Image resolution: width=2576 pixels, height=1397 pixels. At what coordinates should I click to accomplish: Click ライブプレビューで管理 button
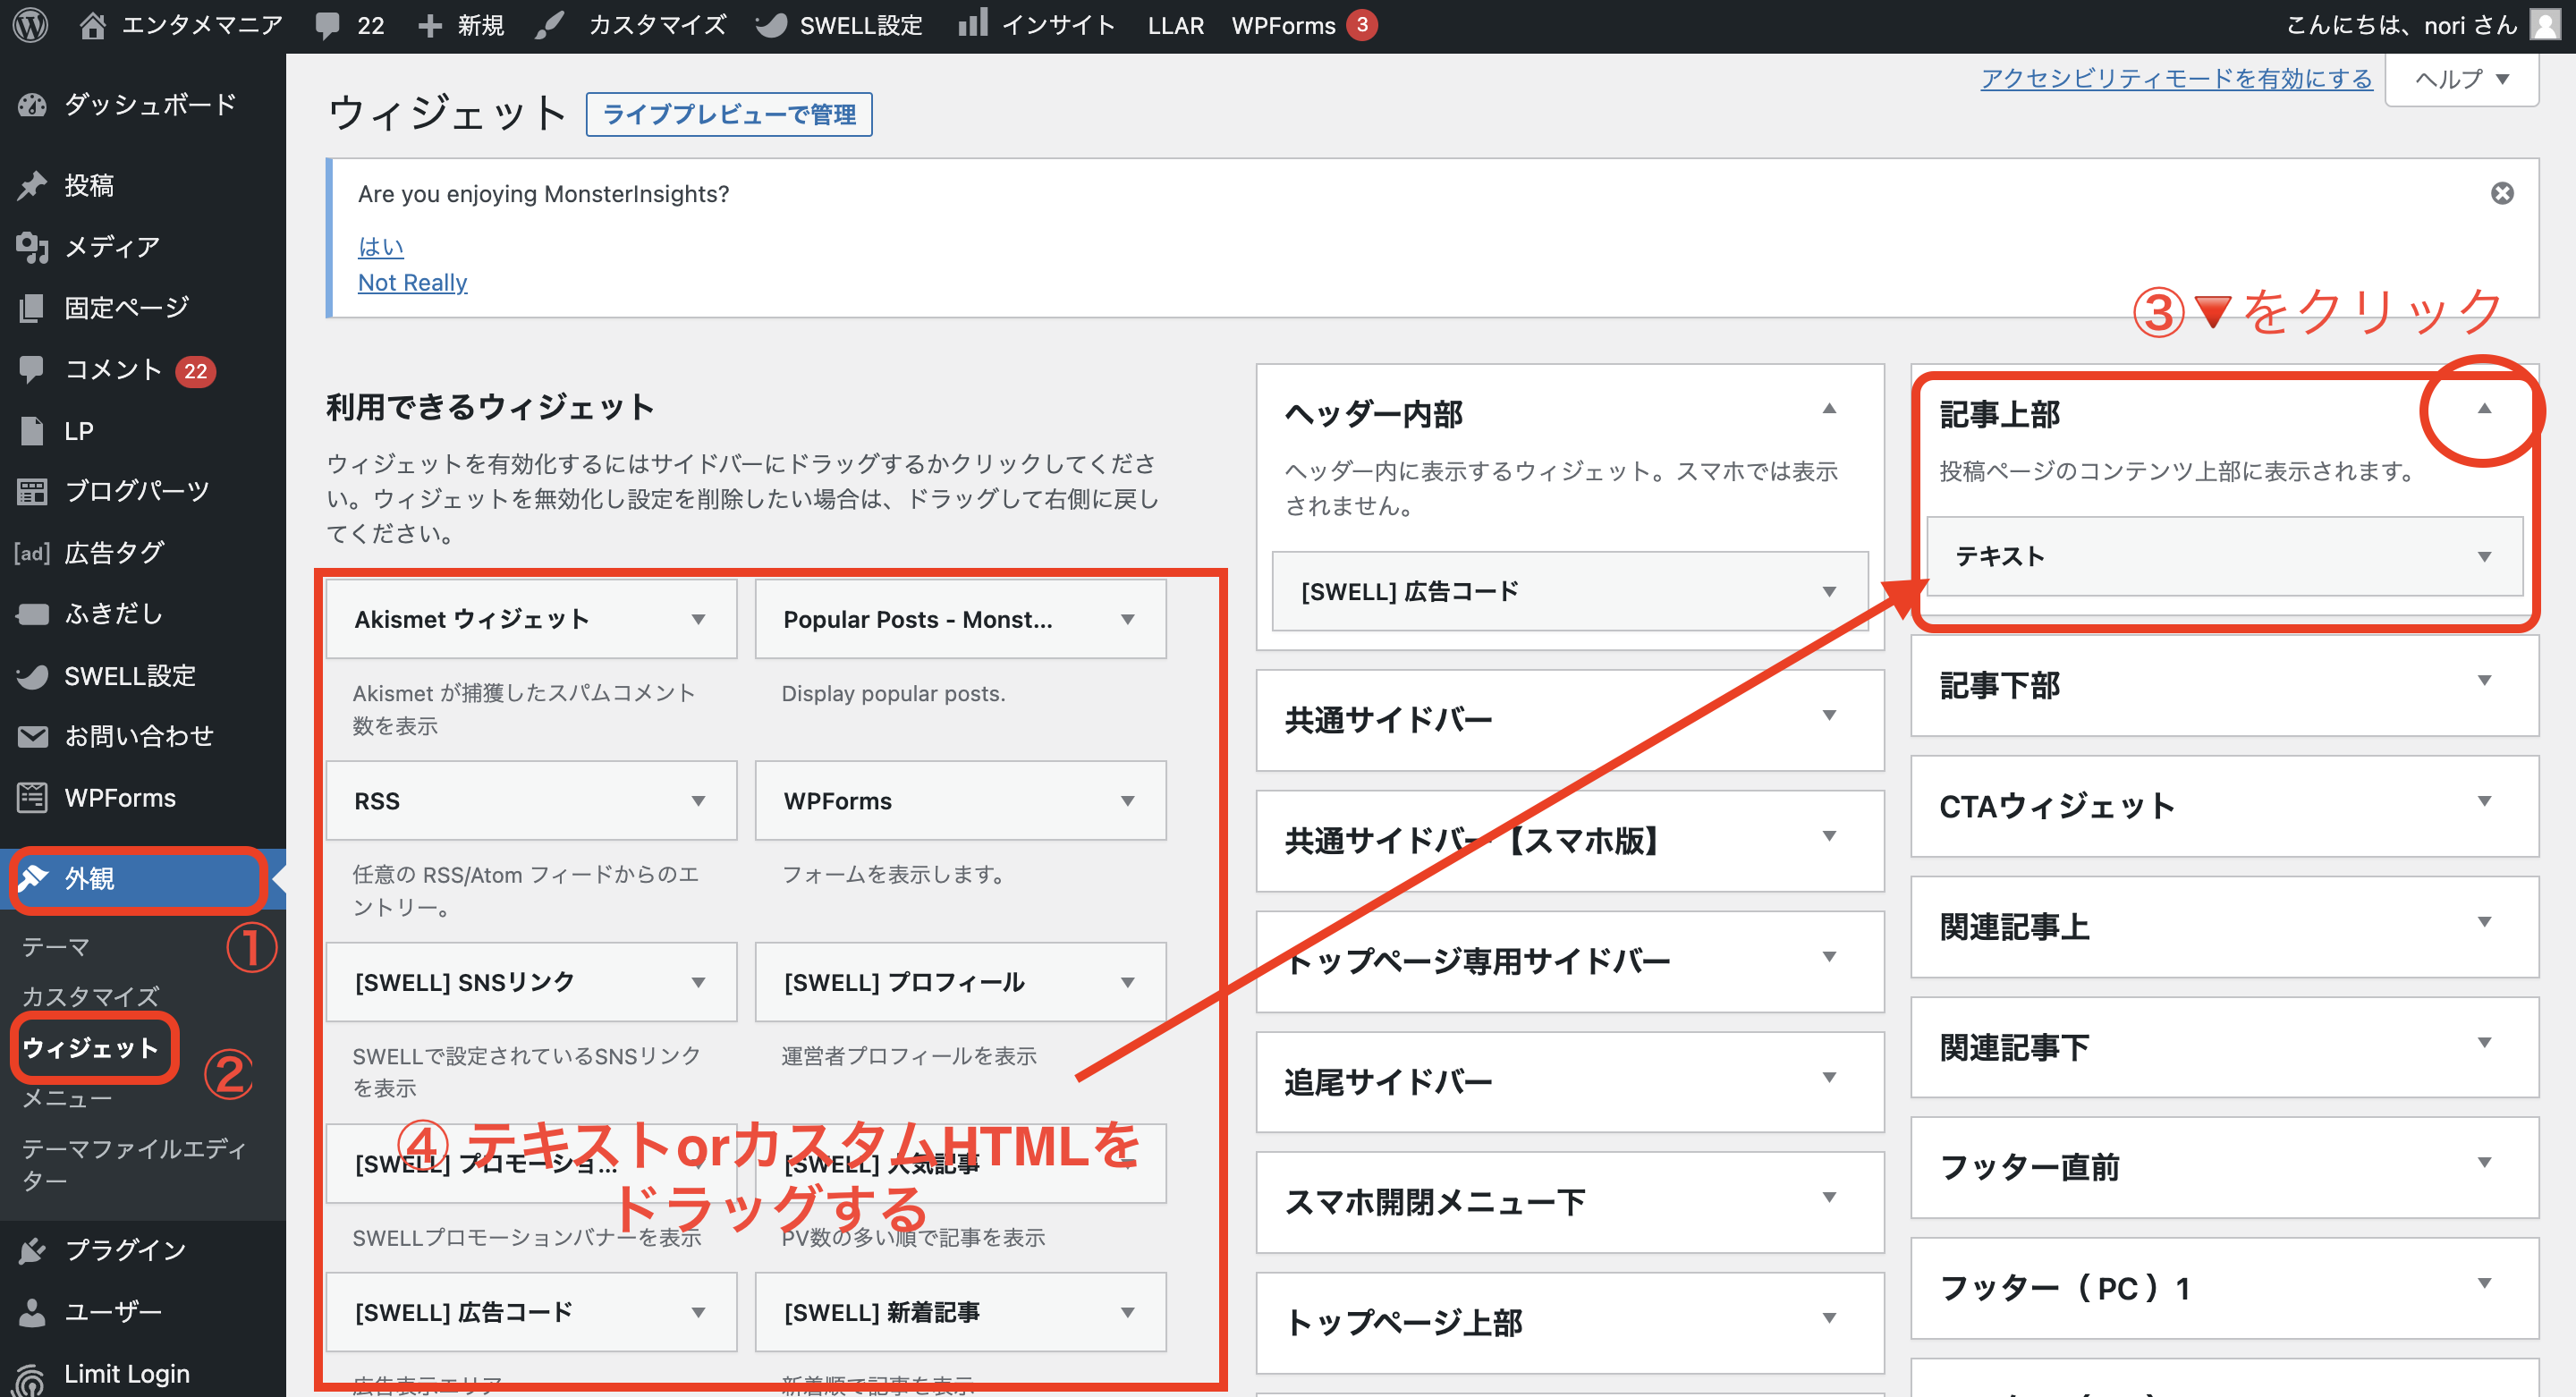(729, 115)
